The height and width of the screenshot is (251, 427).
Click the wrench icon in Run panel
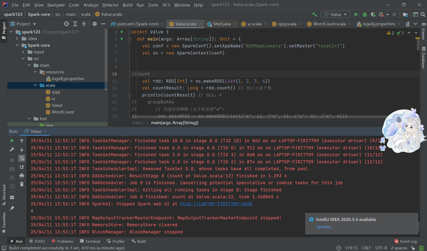tap(12, 149)
